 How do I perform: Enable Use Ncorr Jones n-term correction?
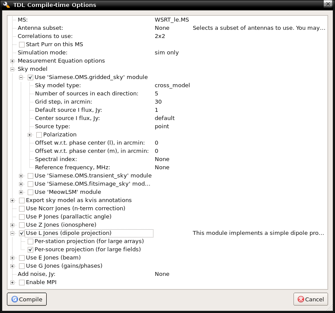click(x=22, y=209)
